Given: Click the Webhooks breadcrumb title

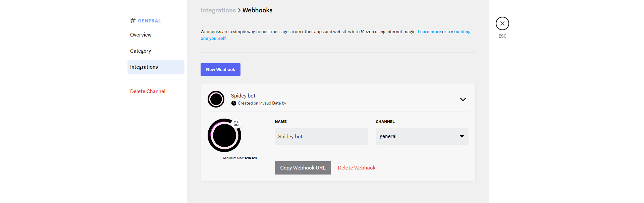Looking at the screenshot, I should point(257,10).
